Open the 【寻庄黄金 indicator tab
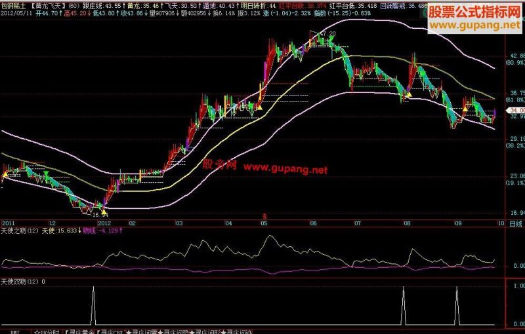The width and height of the screenshot is (525, 334). pos(79,331)
